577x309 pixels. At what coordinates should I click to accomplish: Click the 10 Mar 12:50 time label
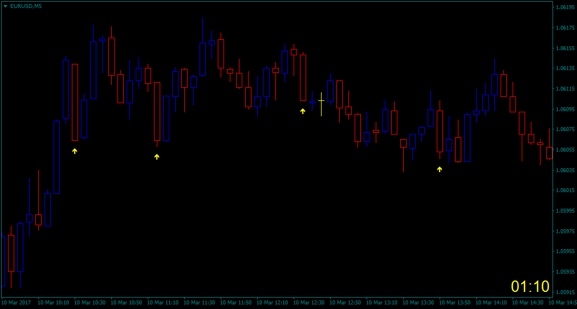point(345,303)
